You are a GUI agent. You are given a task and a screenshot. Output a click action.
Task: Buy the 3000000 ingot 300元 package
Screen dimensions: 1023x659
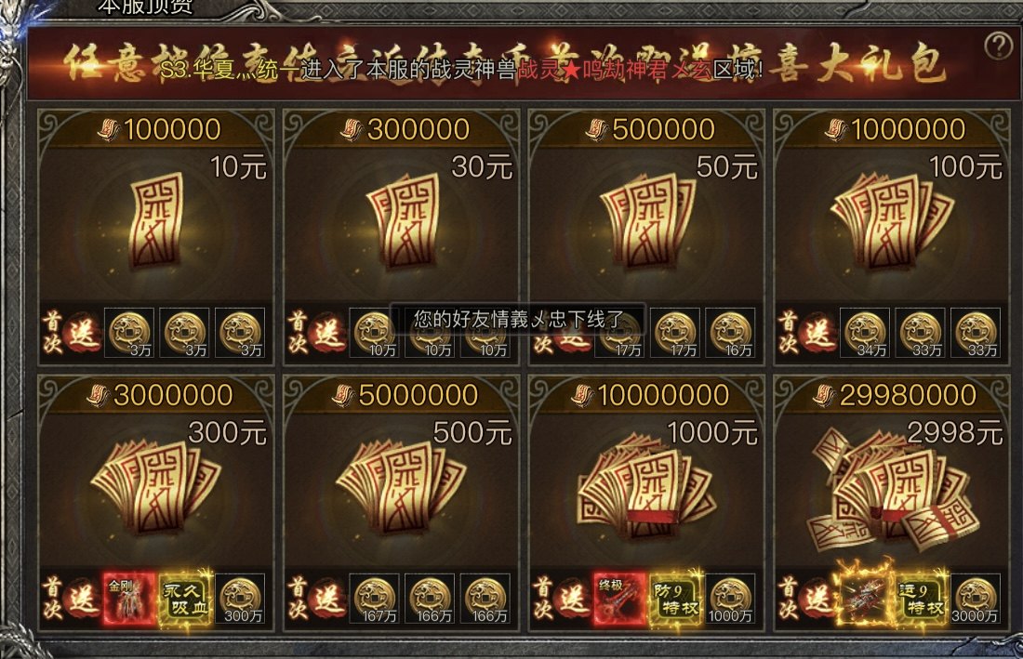click(156, 503)
